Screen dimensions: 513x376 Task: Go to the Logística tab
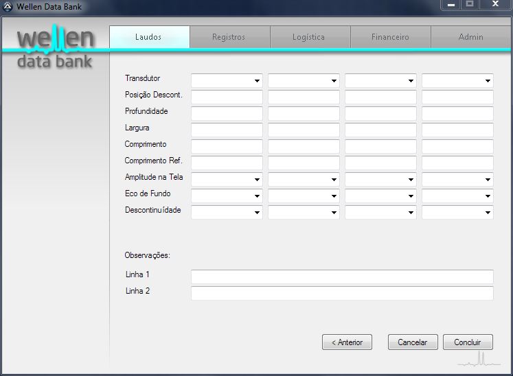point(310,37)
